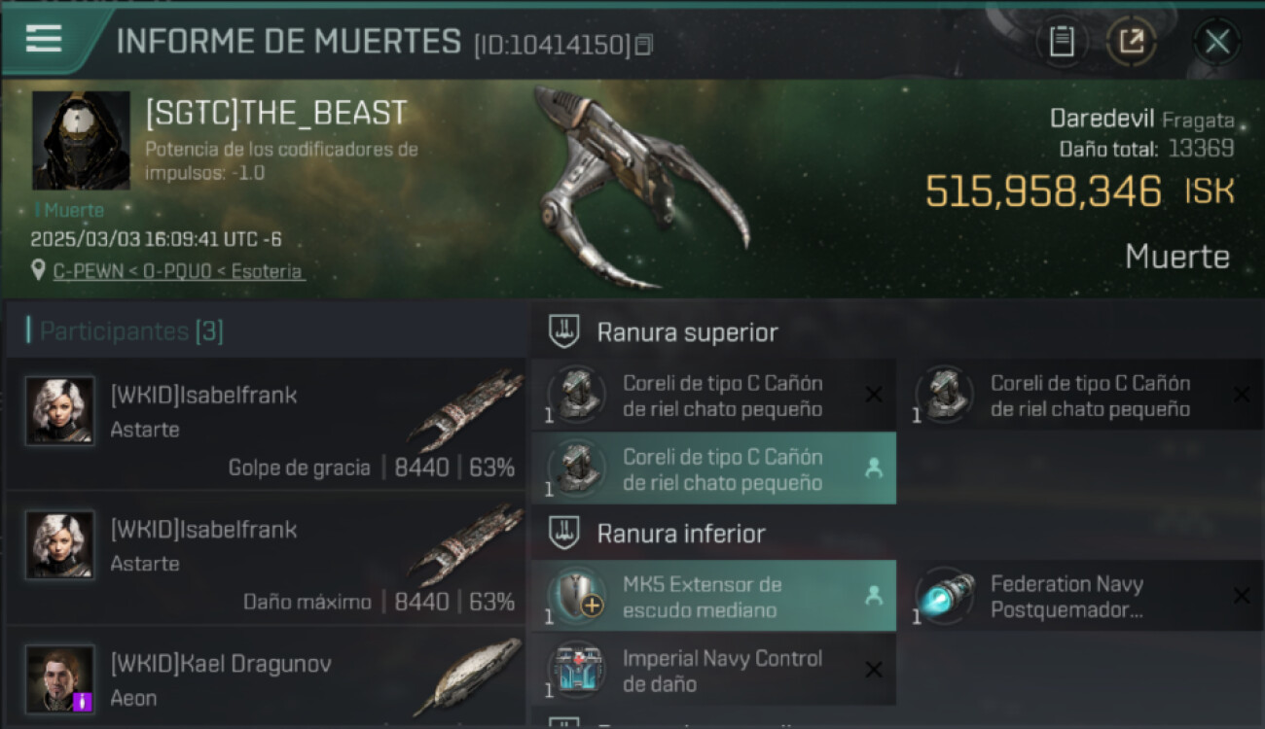Open THE_BEAST pilot portrait
The image size is (1265, 729).
coord(81,141)
